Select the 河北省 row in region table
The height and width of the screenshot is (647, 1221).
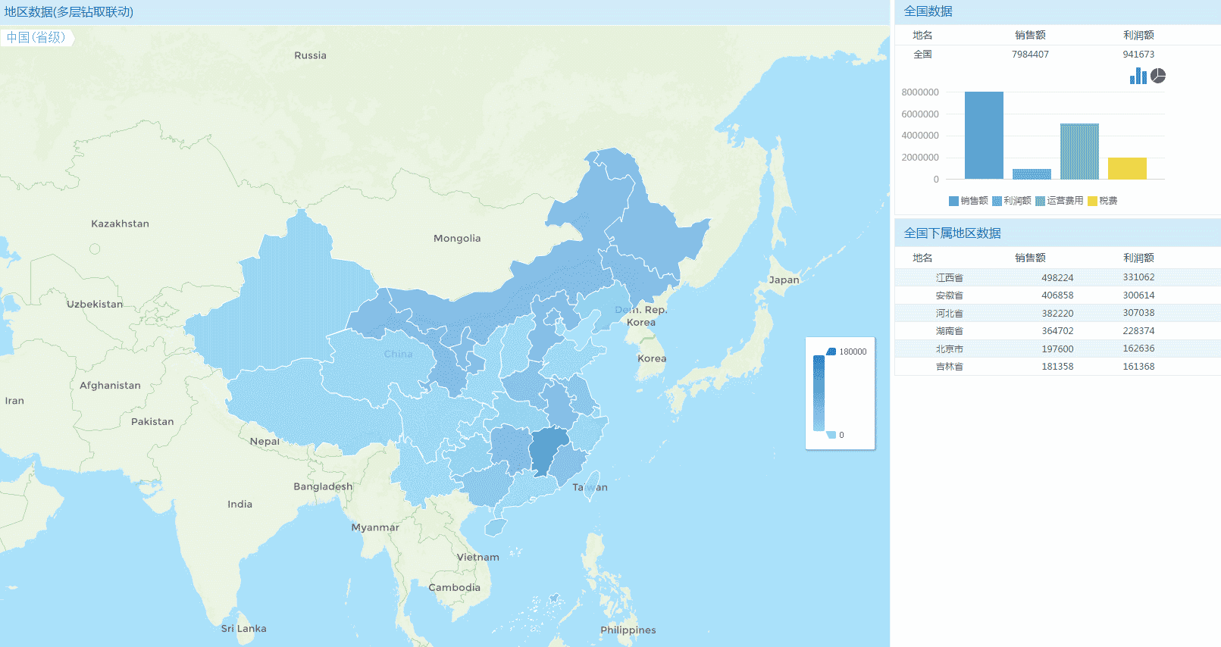[1057, 313]
